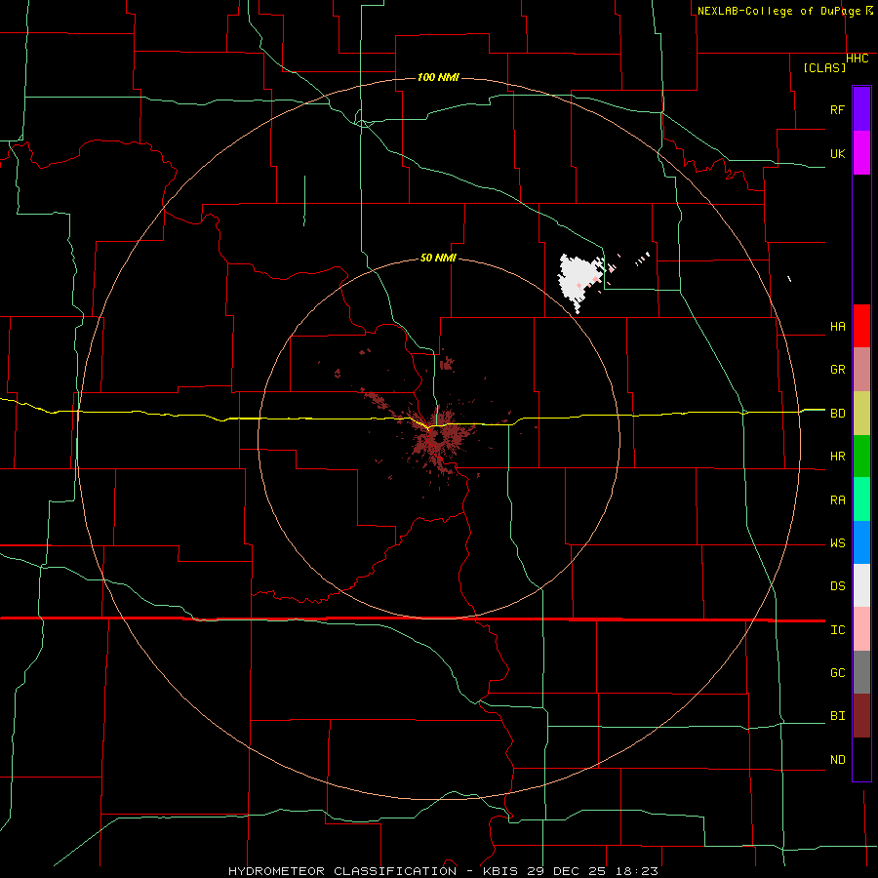The height and width of the screenshot is (878, 878).
Task: Click the white dry-snow echo blob
Action: coord(577,279)
